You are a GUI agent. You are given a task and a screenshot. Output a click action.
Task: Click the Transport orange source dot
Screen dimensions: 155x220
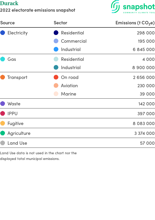(x=3, y=77)
